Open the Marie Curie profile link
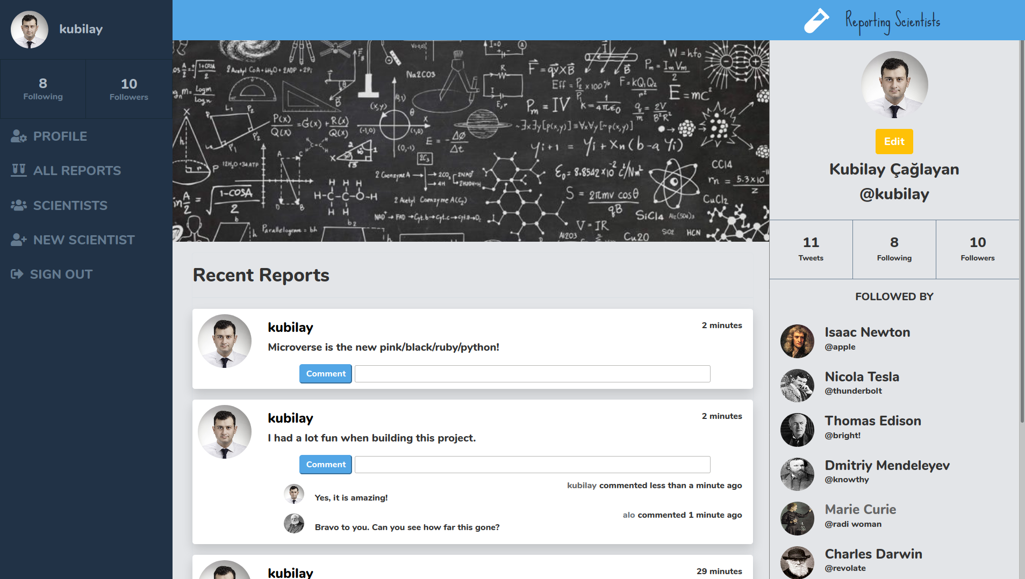This screenshot has width=1025, height=579. pos(861,510)
